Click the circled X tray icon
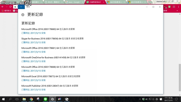181x102 pixels. pos(157,99)
